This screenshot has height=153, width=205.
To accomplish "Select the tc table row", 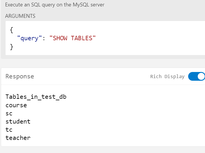I will (x=9, y=130).
